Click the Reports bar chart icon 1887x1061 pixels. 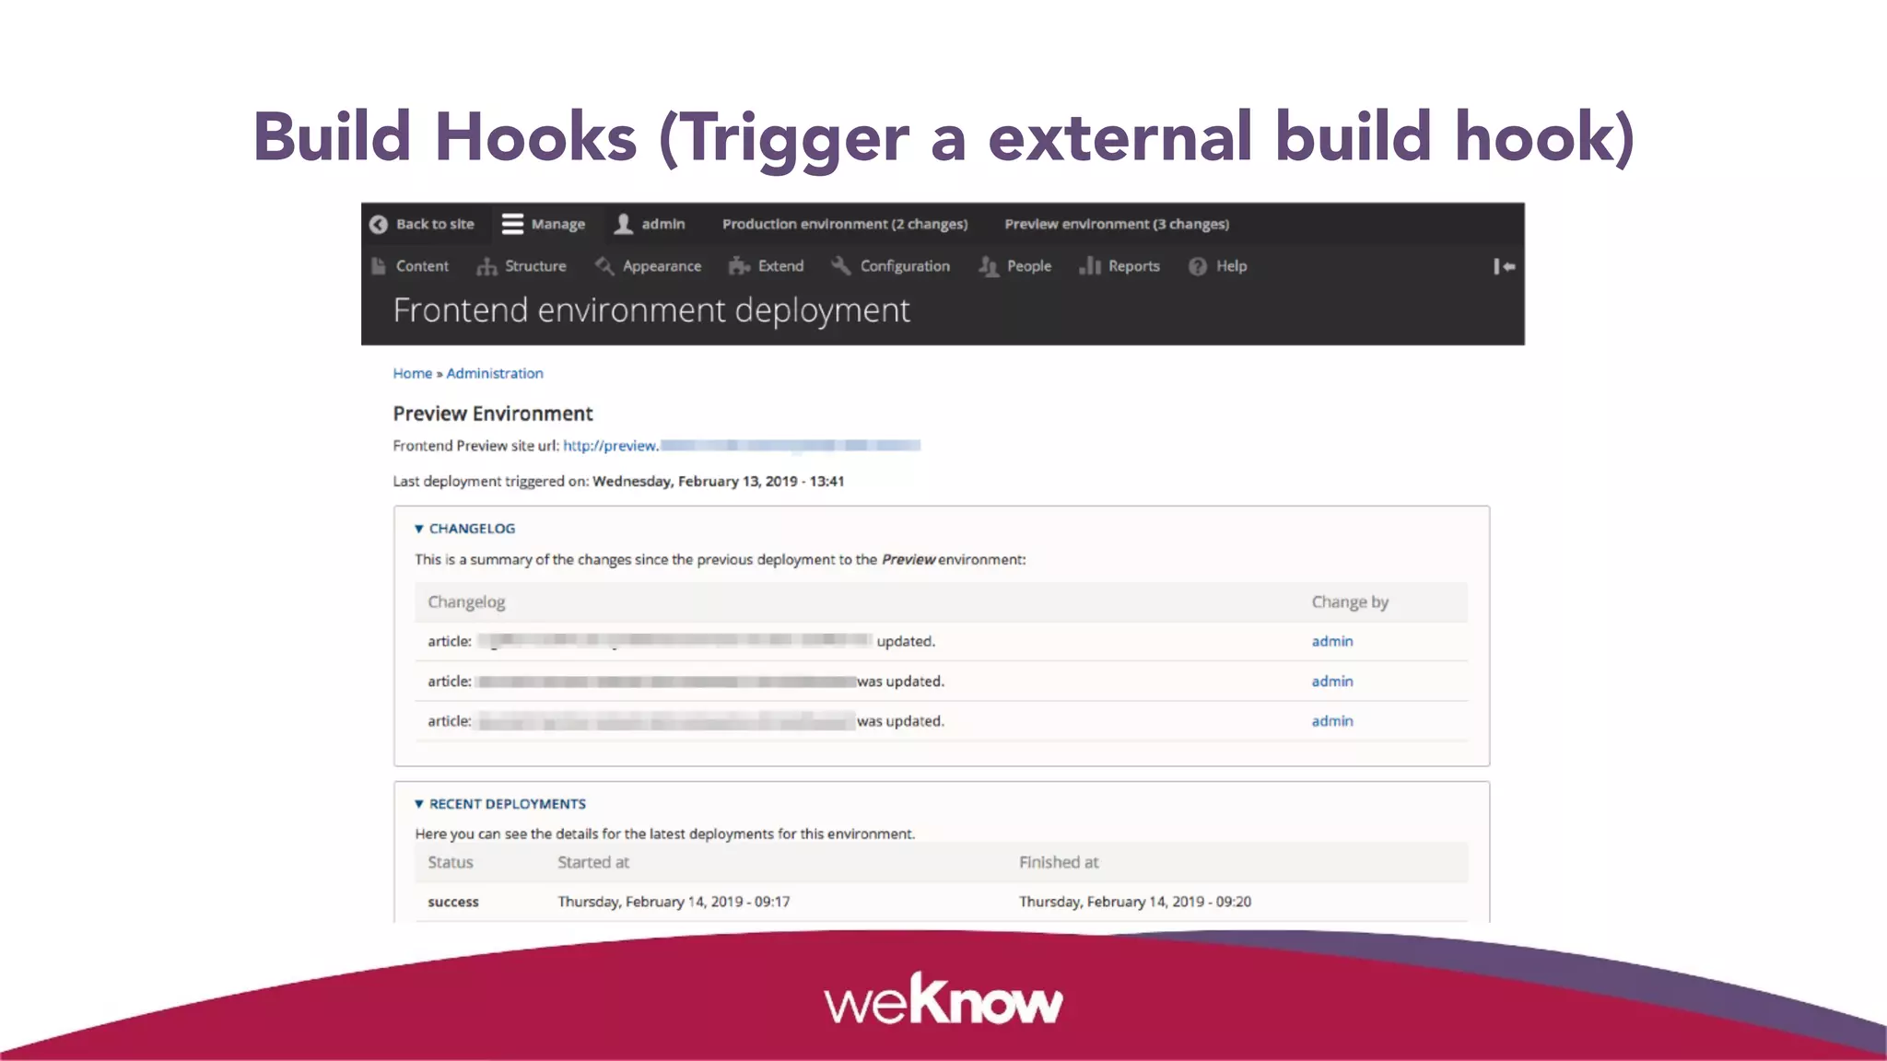coord(1090,266)
